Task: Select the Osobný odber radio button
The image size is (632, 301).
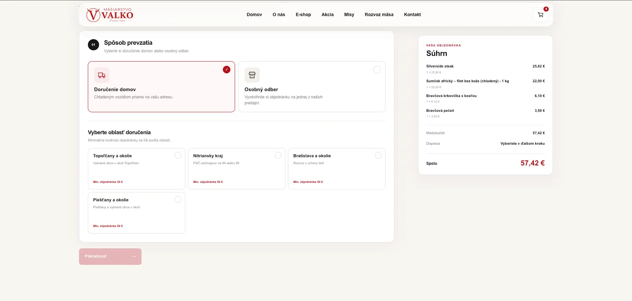Action: 377,69
